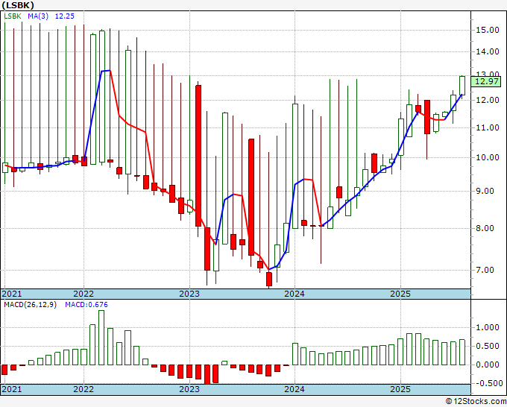Click the last green candle near 12.97
The width and height of the screenshot is (507, 407).
coord(462,85)
